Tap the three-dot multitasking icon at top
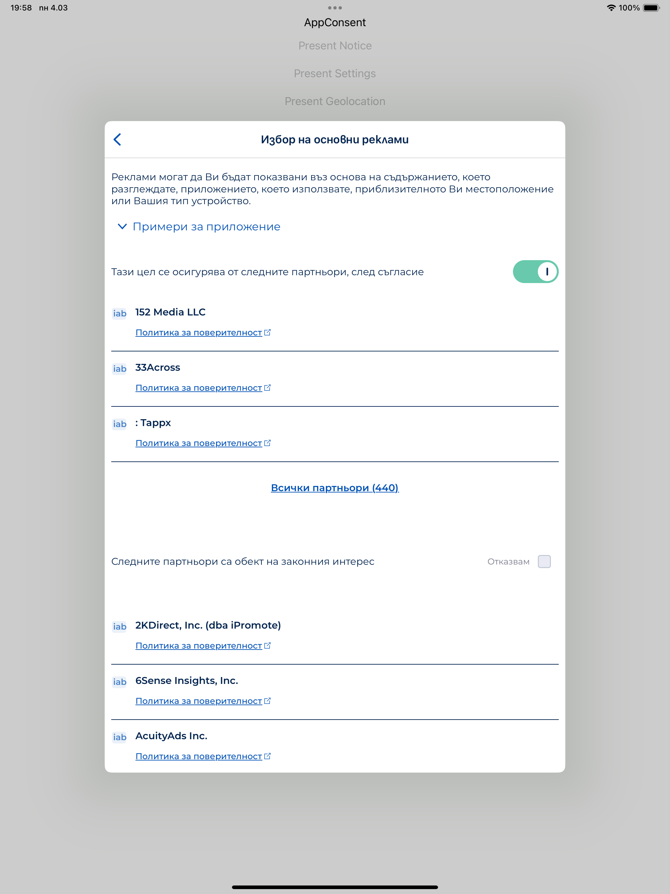Screen dimensions: 670x894 tap(335, 8)
